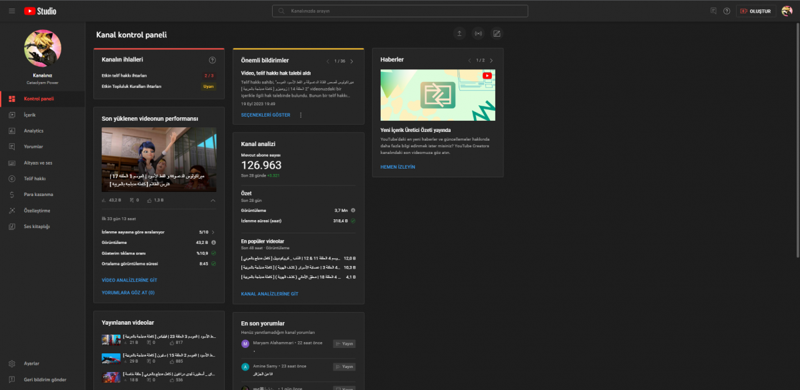Open Para kazanma in the sidebar

[x=43, y=195]
